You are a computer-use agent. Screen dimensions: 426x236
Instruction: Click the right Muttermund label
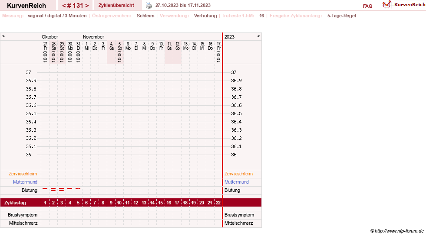click(236, 182)
